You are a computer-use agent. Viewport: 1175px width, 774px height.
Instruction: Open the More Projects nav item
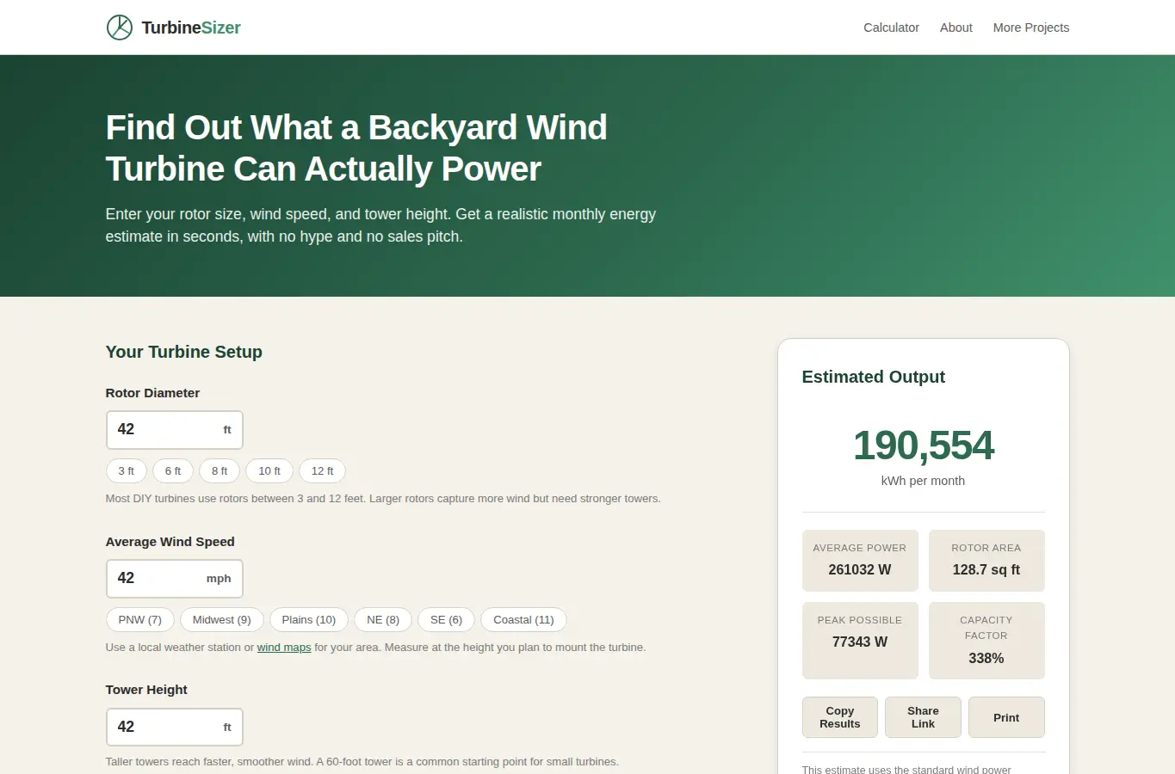(1030, 28)
